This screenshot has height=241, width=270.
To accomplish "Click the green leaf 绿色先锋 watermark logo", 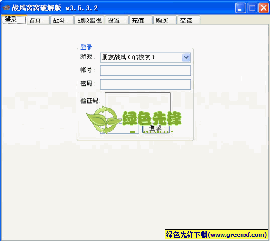I will click(x=102, y=120).
